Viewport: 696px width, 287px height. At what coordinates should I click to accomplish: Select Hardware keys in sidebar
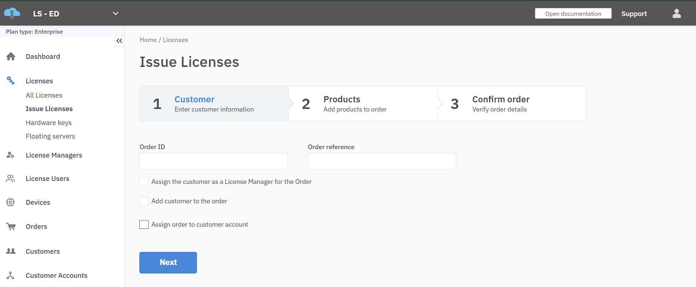pos(49,123)
